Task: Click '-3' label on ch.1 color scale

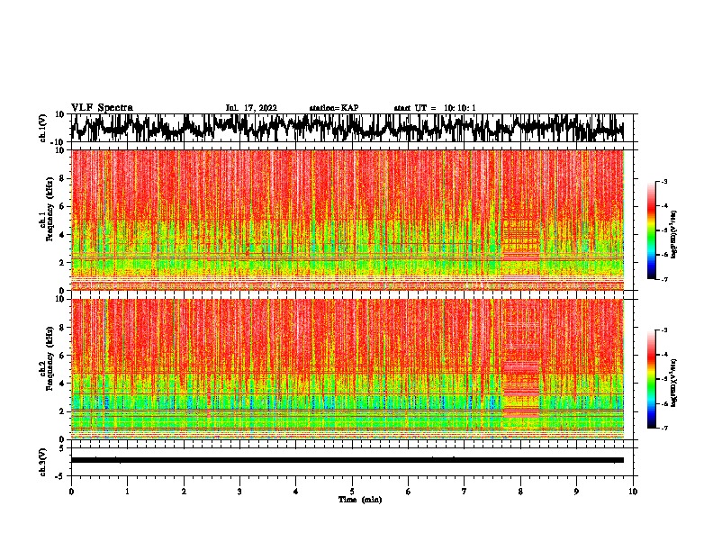Action: [x=663, y=182]
